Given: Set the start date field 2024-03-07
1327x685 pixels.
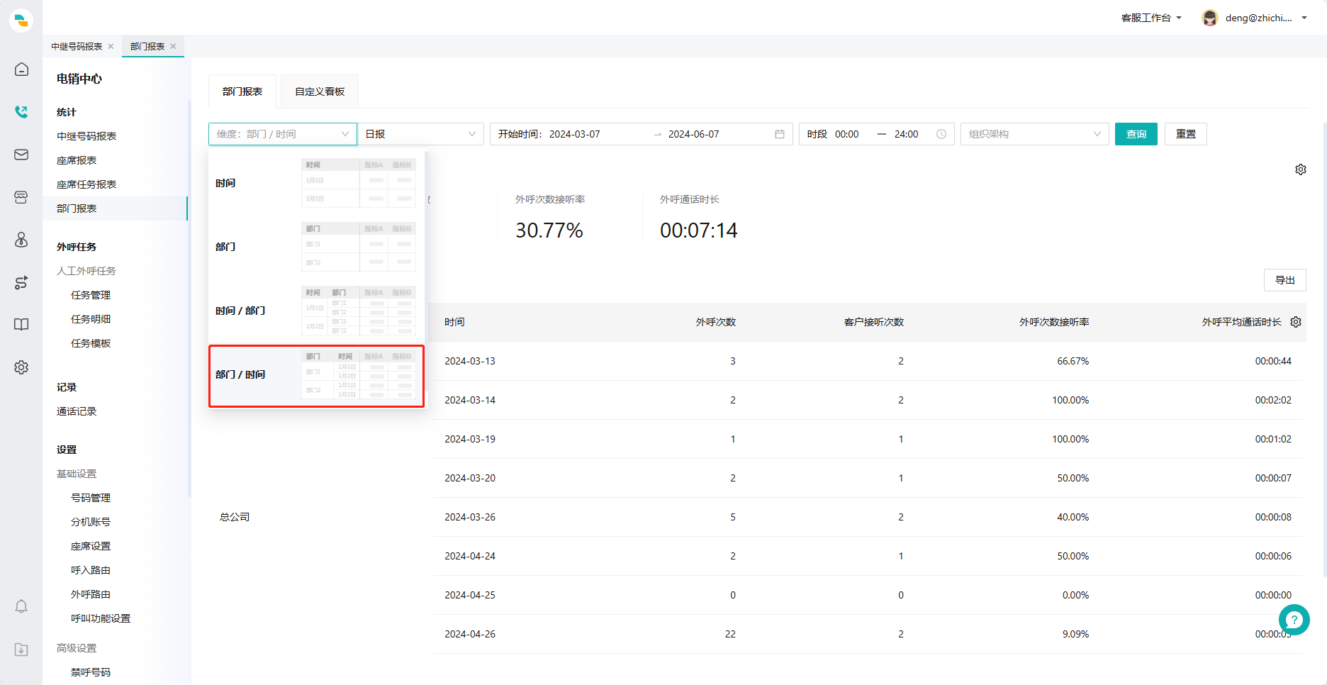Looking at the screenshot, I should [575, 134].
